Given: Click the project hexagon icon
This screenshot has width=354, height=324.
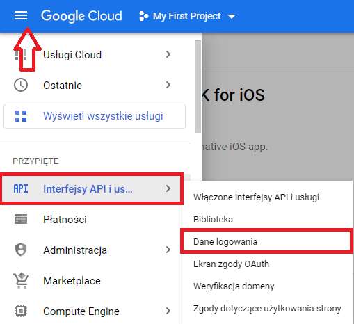Looking at the screenshot, I should (x=143, y=16).
